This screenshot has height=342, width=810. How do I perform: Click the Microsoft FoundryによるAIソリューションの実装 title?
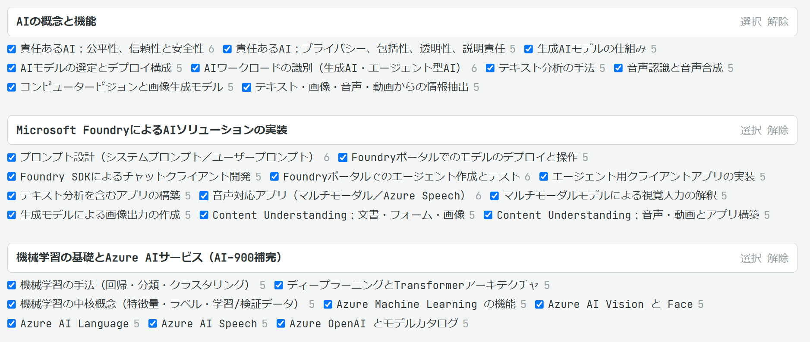pos(151,130)
